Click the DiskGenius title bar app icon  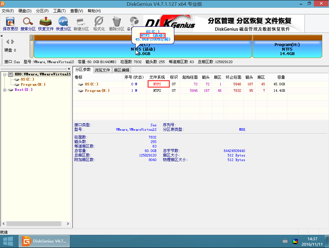point(3,4)
